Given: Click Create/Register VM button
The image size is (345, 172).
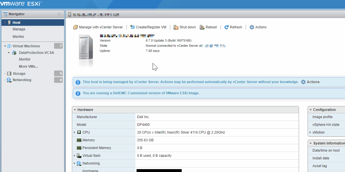Looking at the screenshot, I should pos(148,27).
